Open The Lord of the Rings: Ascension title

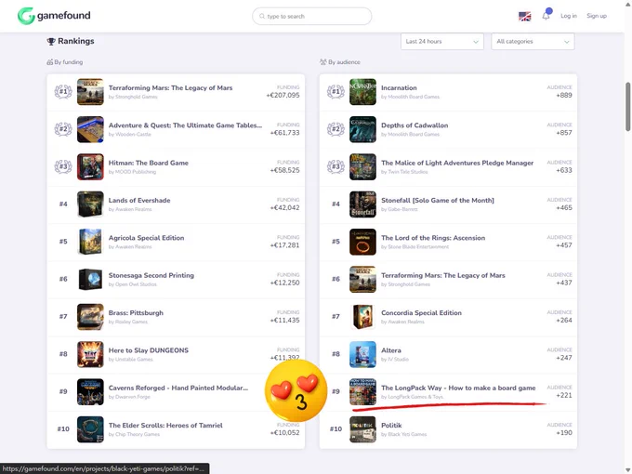433,238
